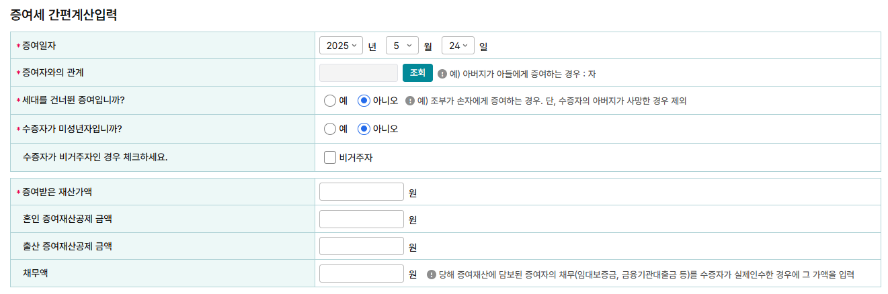Open the day dropdown showing 24
888x294 pixels.
pos(458,46)
